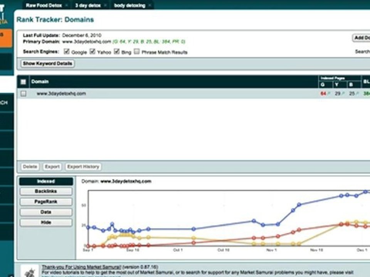This screenshot has width=370, height=277.
Task: Switch to the 3 day detox tab
Action: pyautogui.click(x=88, y=5)
